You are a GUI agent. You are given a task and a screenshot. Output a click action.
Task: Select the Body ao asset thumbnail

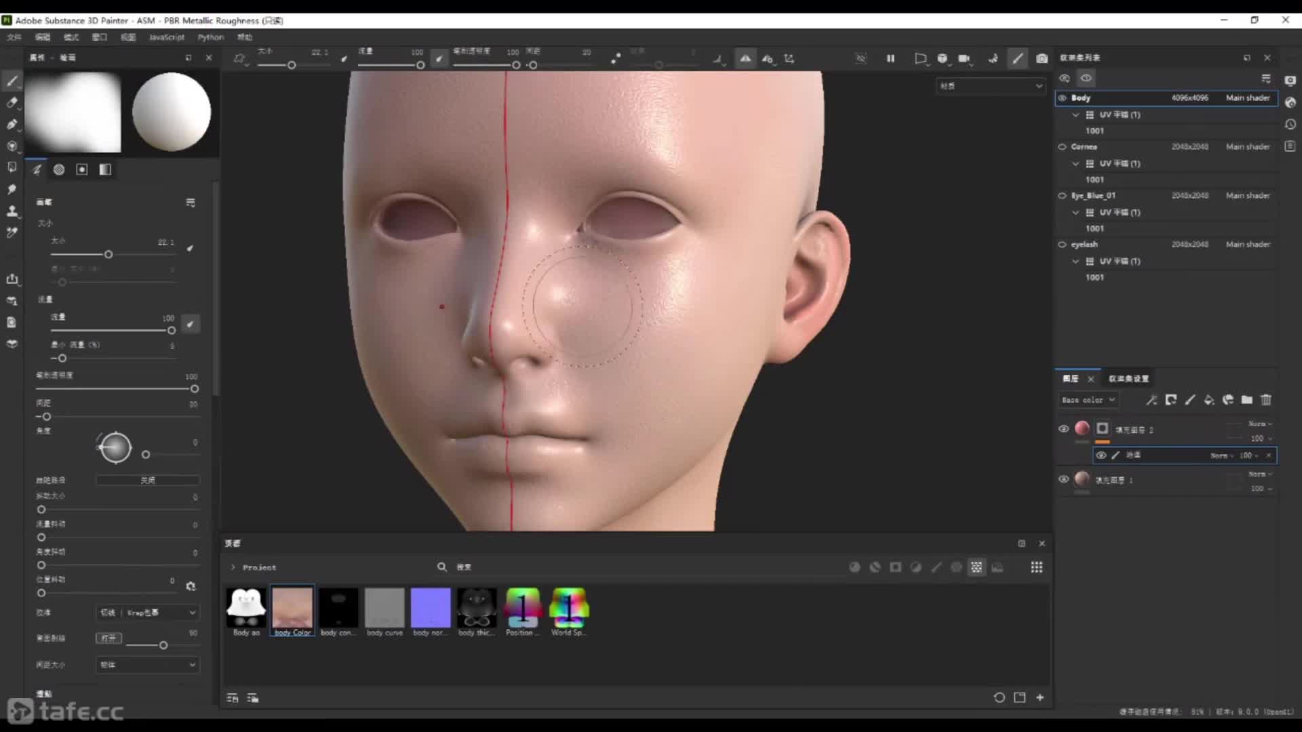coord(246,611)
